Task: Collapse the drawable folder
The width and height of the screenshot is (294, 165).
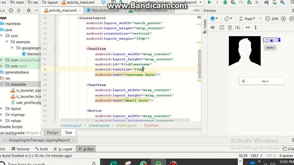Action: [x=1, y=84]
